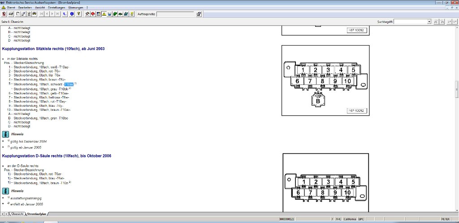Viewport: 459px width, 223px height.
Task: Open the Suchbegriff dropdown arrow
Action: pos(429,21)
